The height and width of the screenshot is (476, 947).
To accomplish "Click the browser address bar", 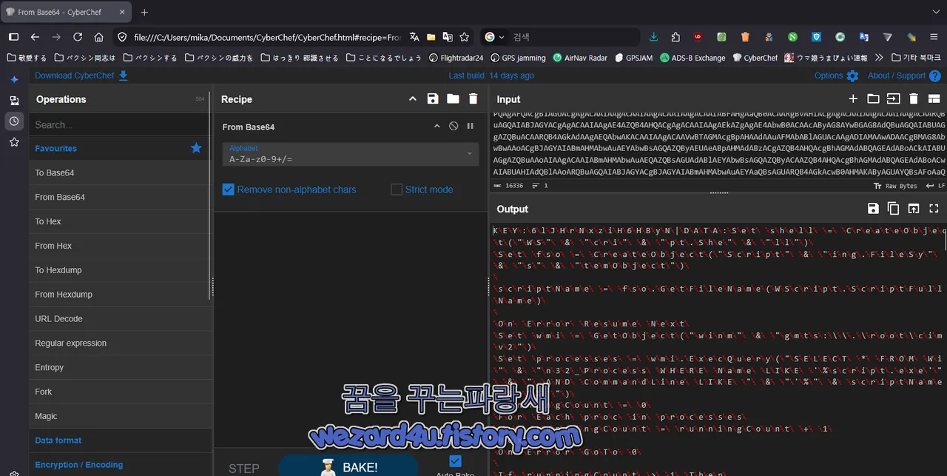I will point(266,36).
